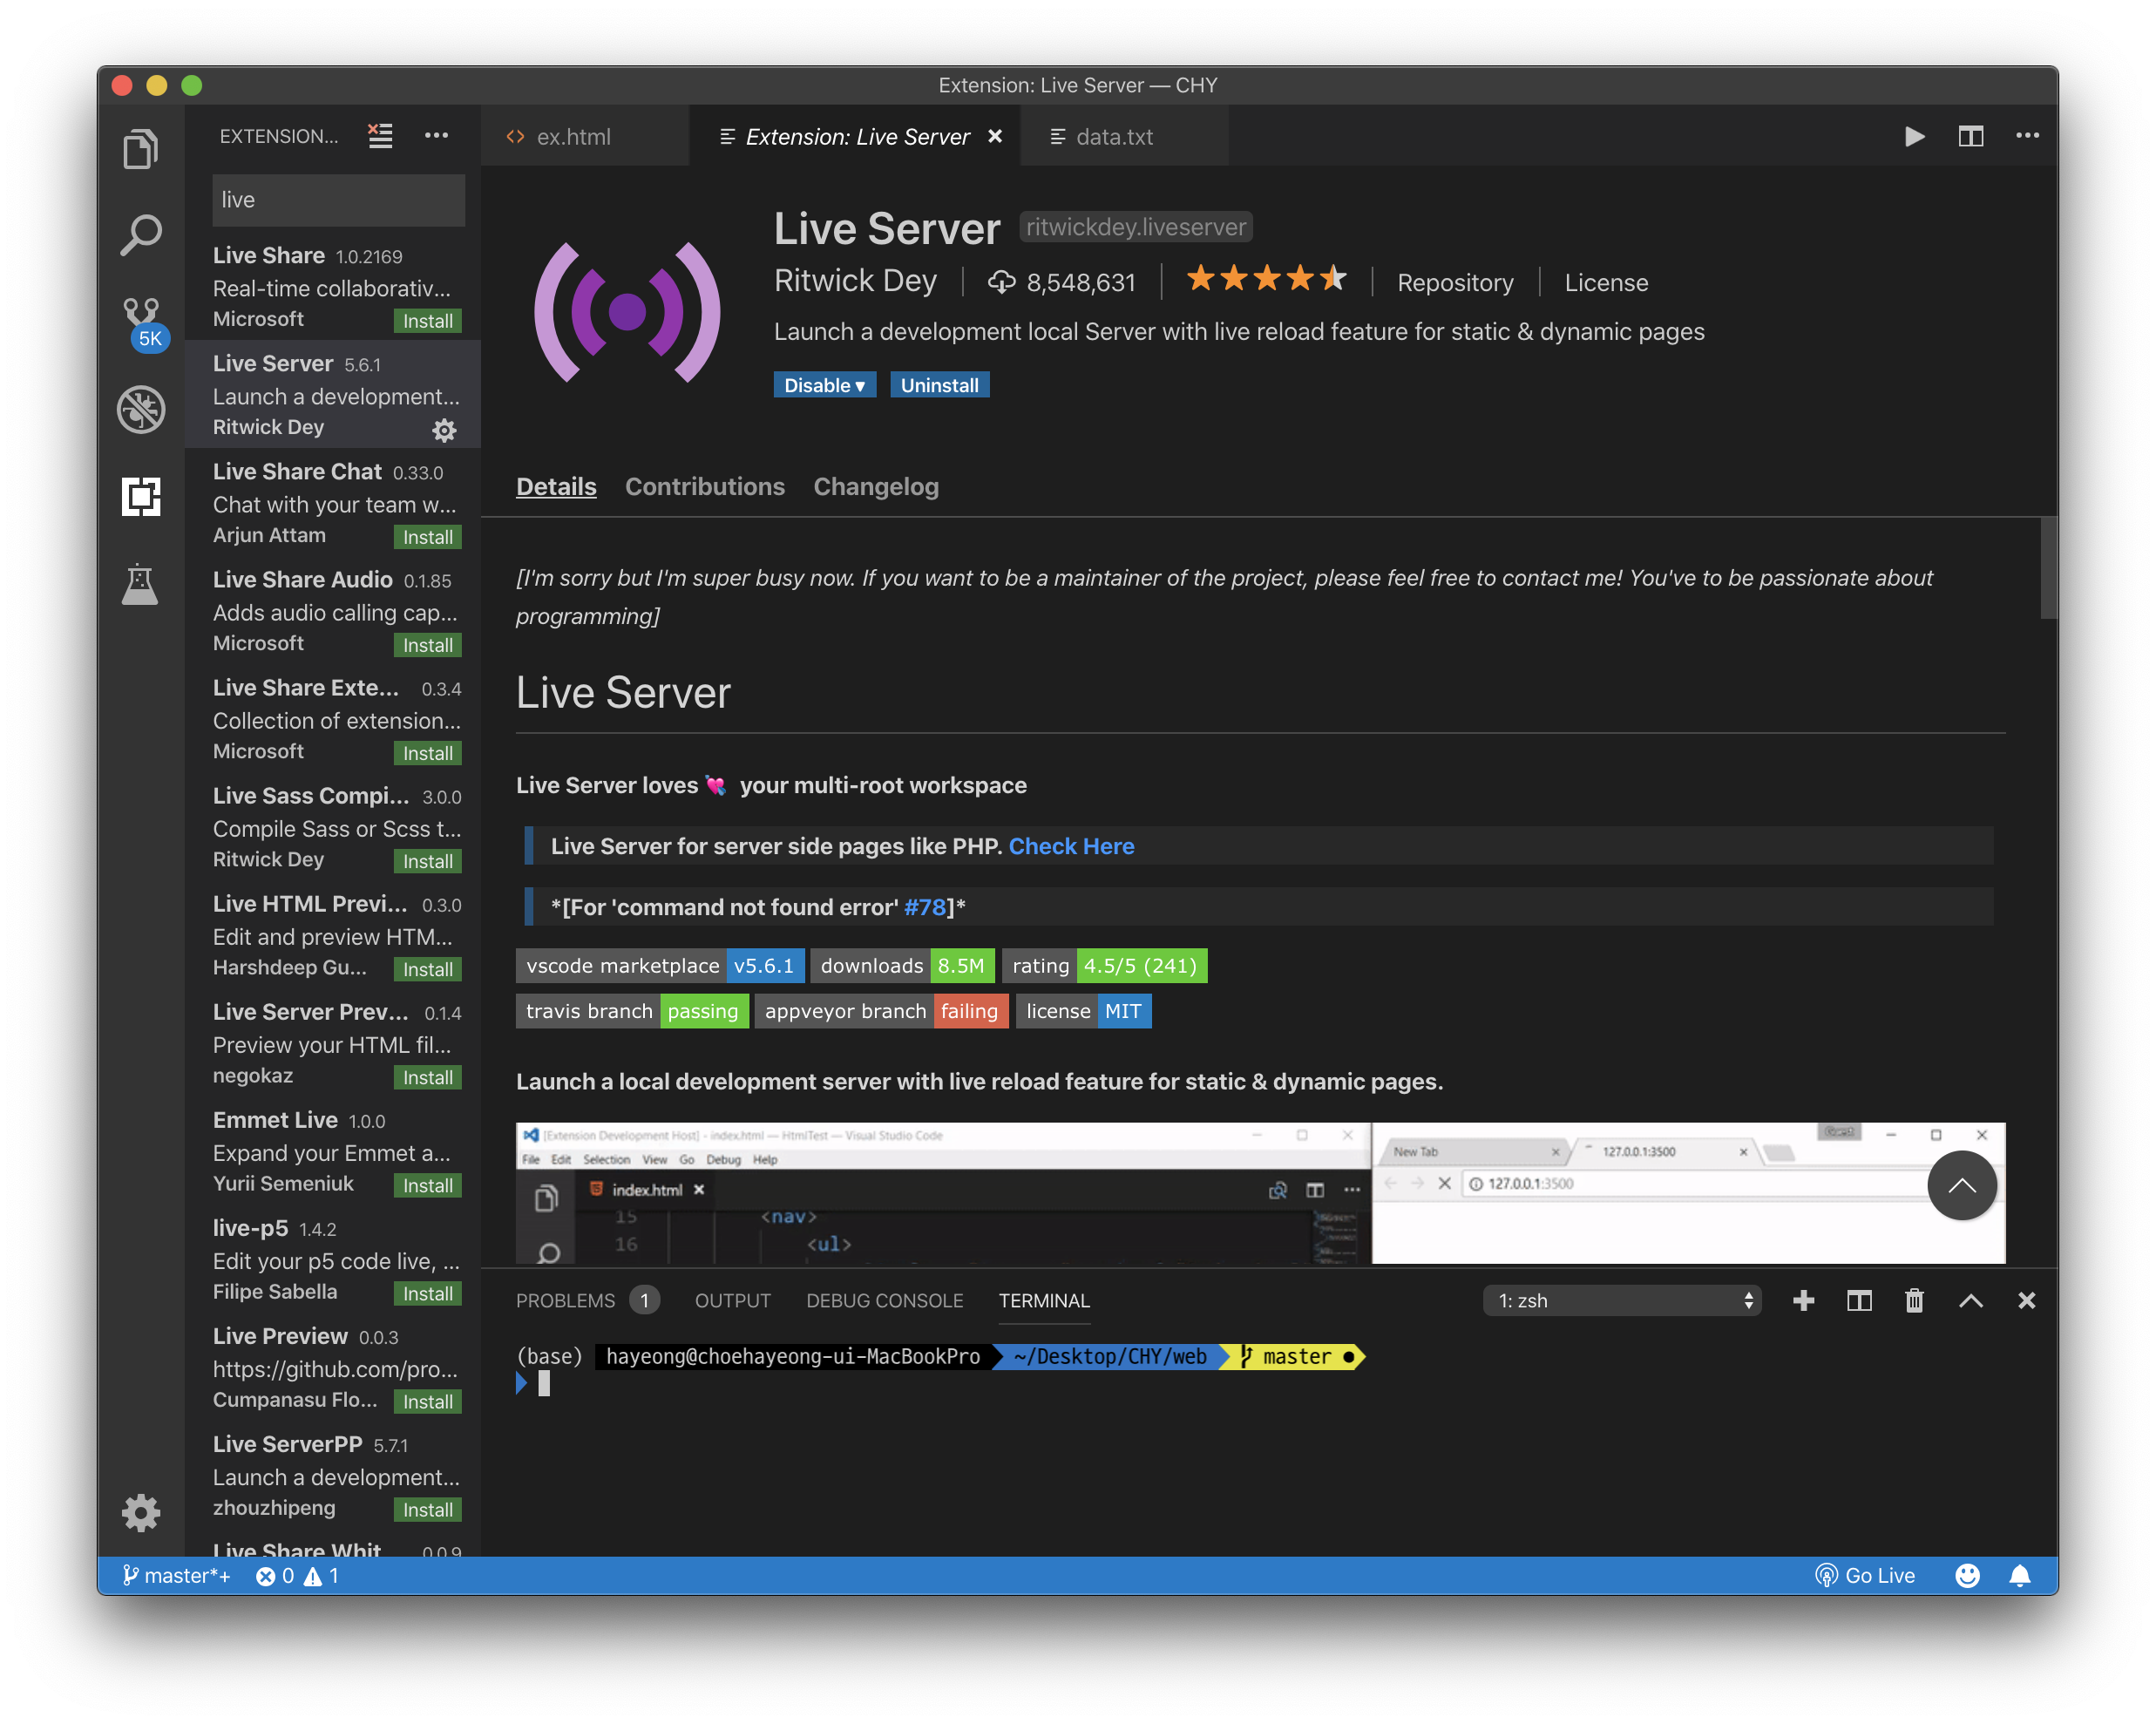Click the star rating of Live Server
Screen dimensions: 2156x1724
(x=1266, y=279)
